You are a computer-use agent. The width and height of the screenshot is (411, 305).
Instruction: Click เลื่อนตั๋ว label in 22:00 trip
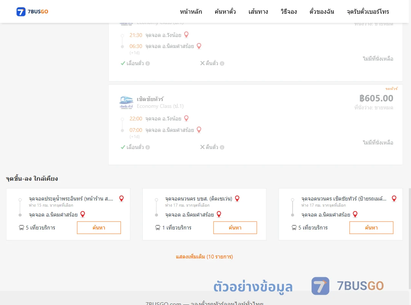click(135, 148)
